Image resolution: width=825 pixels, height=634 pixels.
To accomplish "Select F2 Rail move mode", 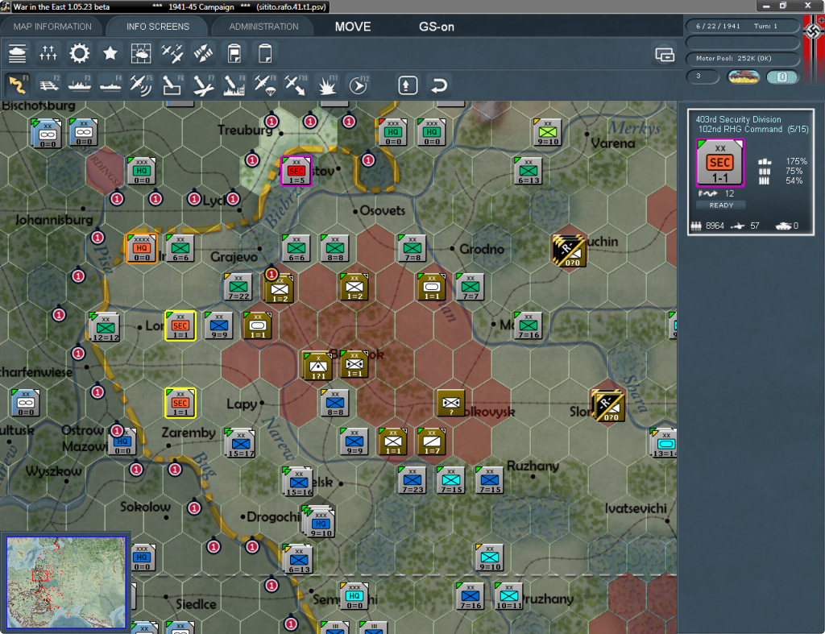I will pos(48,85).
